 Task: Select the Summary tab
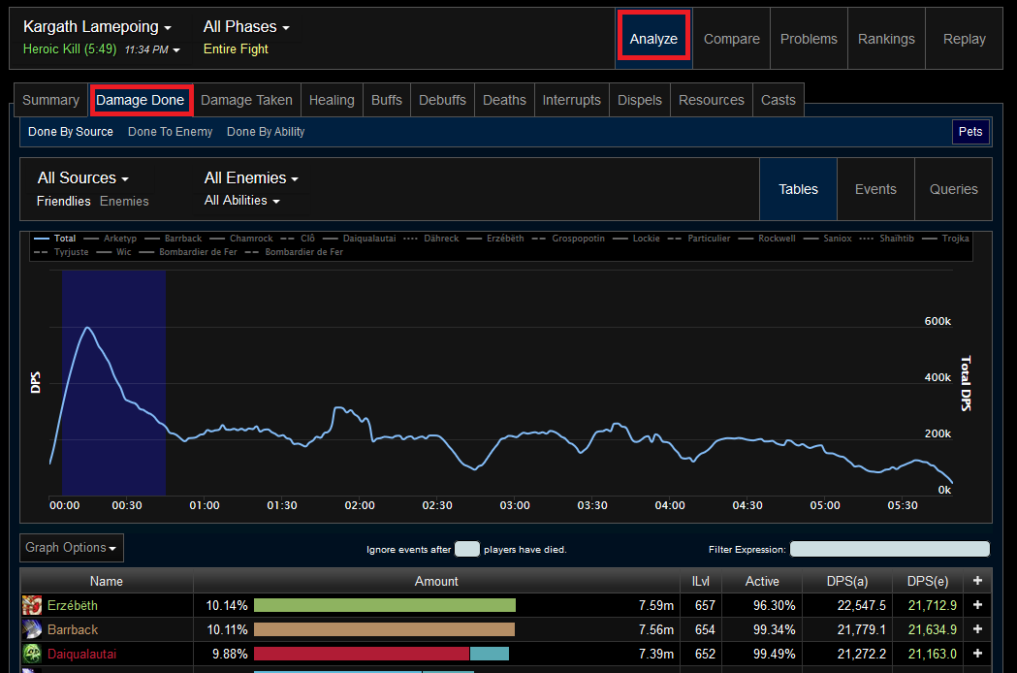[x=50, y=100]
